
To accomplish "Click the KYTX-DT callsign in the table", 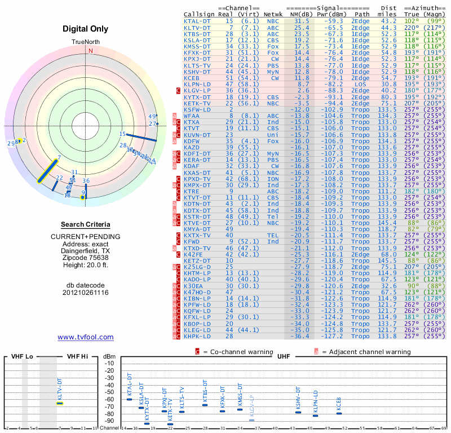I will (x=197, y=97).
